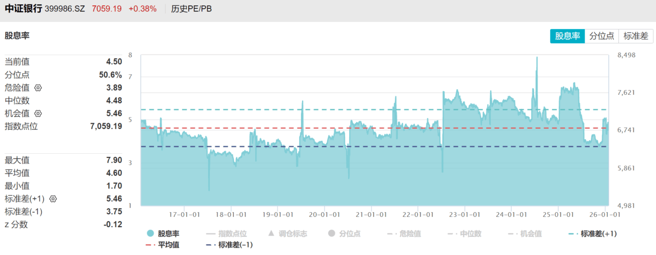Open settings gear beside 危险值
The image size is (656, 255).
coord(38,88)
